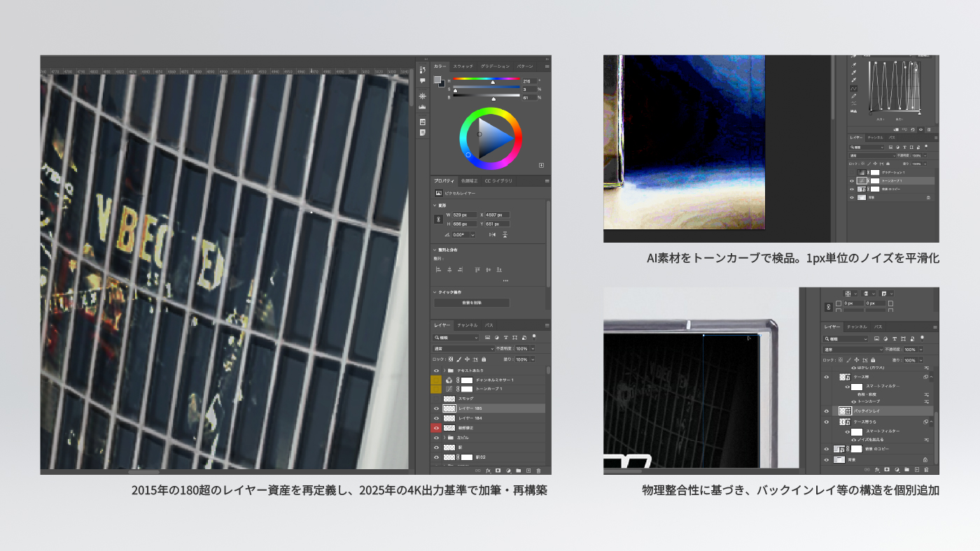Adjust the H hue slider handle
This screenshot has width=980, height=551.
pyautogui.click(x=493, y=83)
